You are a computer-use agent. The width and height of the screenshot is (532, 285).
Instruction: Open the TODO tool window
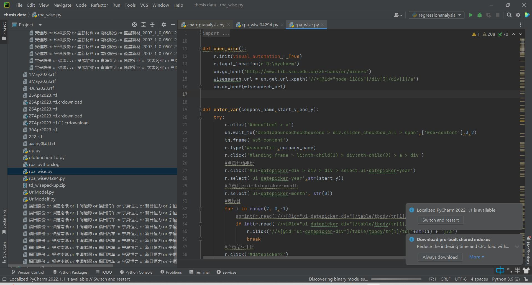click(104, 272)
